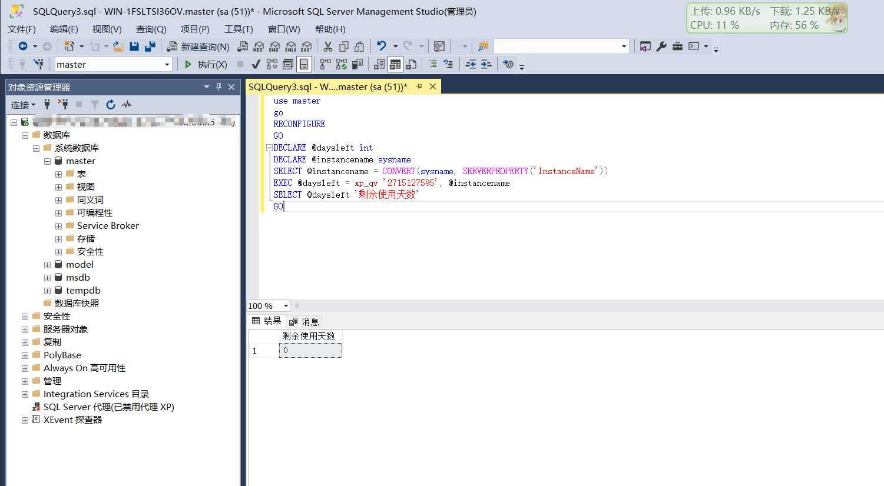884x486 pixels.
Task: Toggle the pin on SQLQuery3.sql tab
Action: click(x=419, y=86)
